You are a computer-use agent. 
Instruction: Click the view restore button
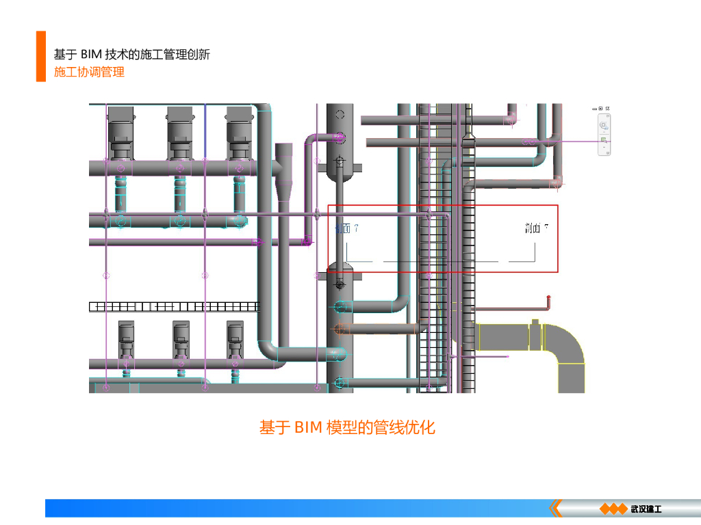point(600,109)
